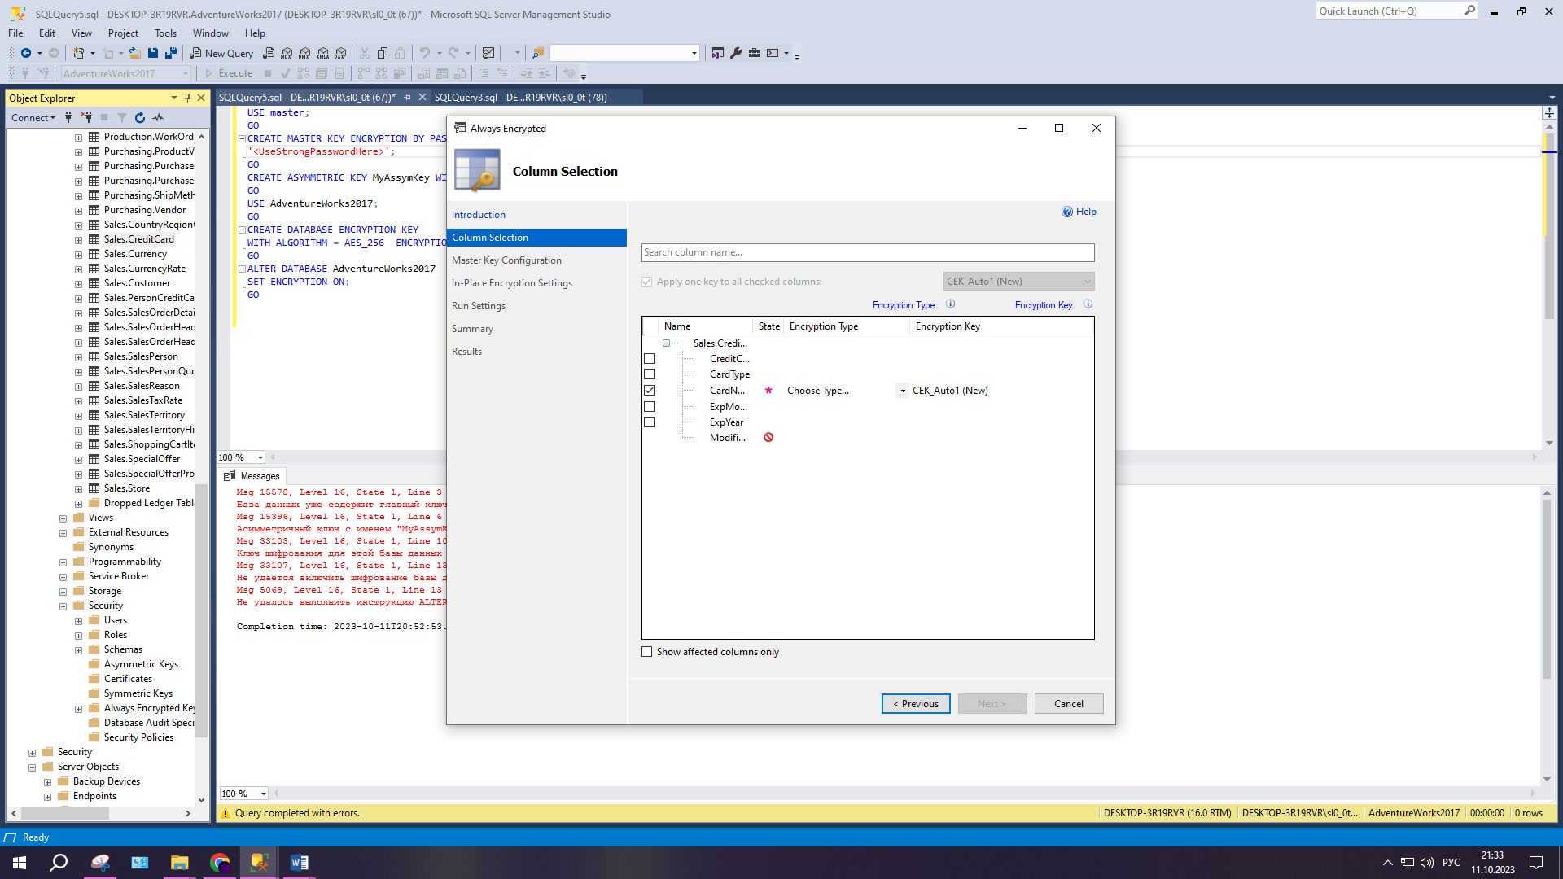
Task: Select the Sales.CreditCard table
Action: pos(138,239)
